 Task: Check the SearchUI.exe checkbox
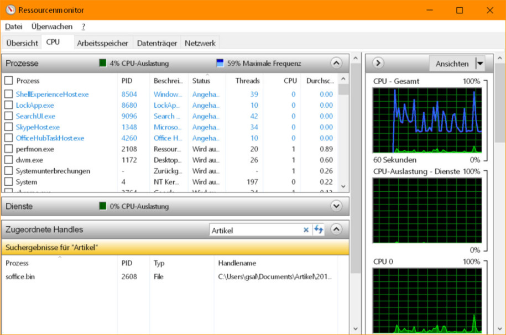[9, 116]
